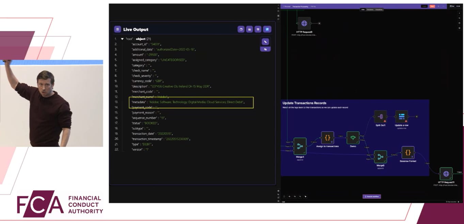The width and height of the screenshot is (464, 224).
Task: Select the HTTP Request8 globe node
Action: tap(304, 23)
